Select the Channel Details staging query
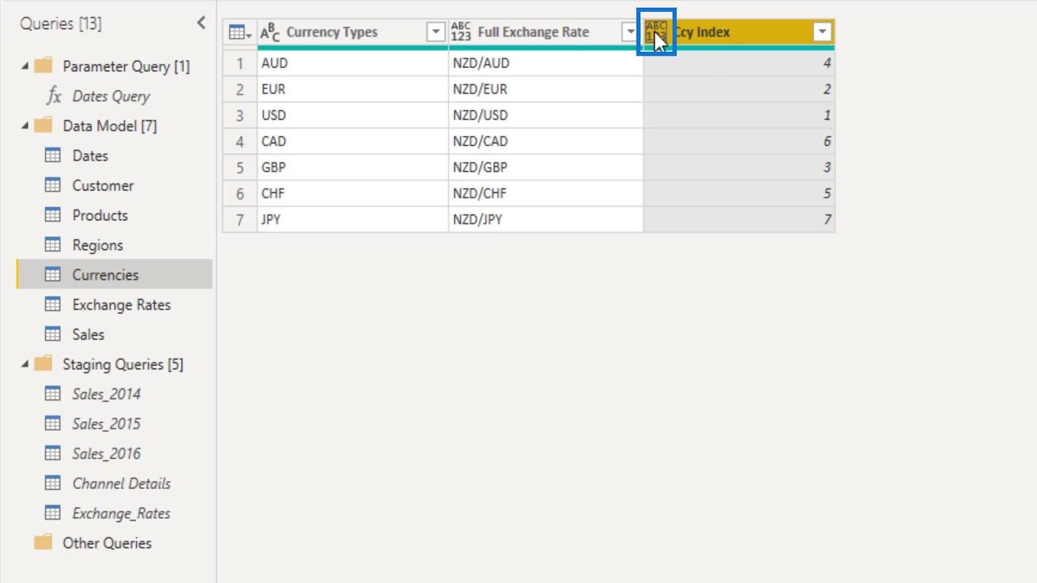This screenshot has width=1037, height=583. 121,483
